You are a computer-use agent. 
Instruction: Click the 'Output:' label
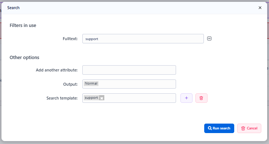70,84
